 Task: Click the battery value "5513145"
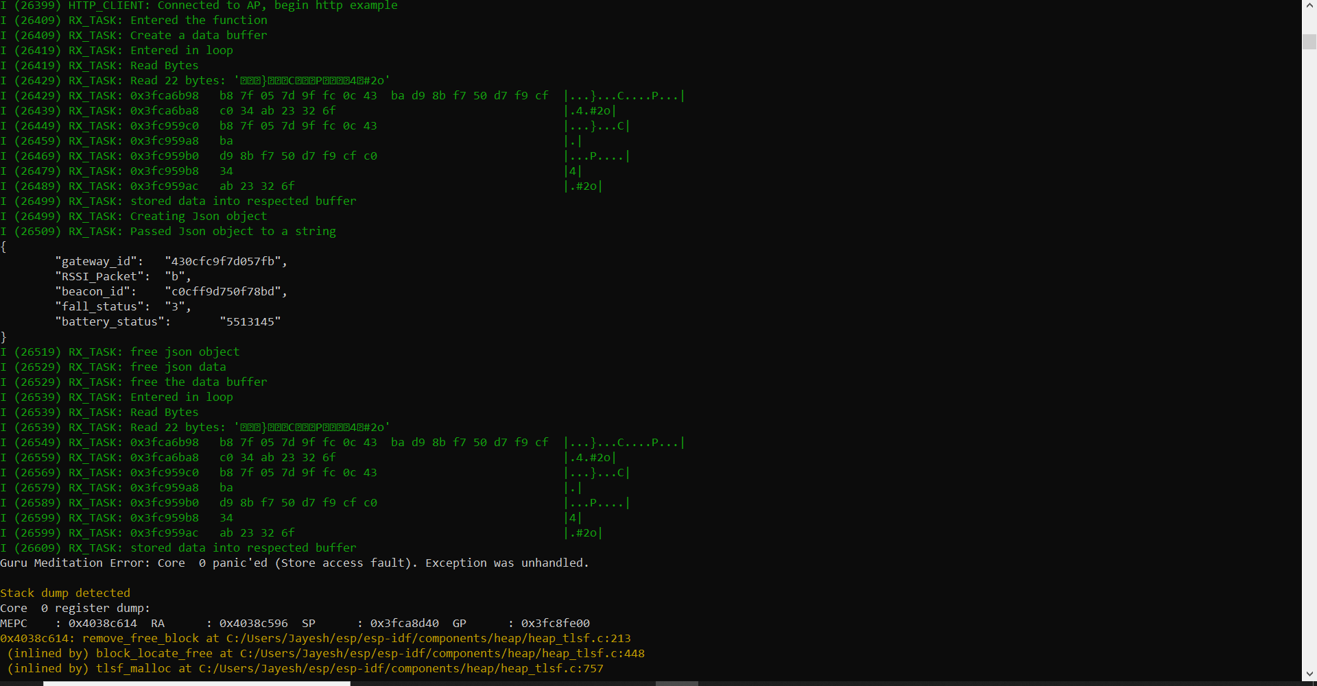pos(250,321)
